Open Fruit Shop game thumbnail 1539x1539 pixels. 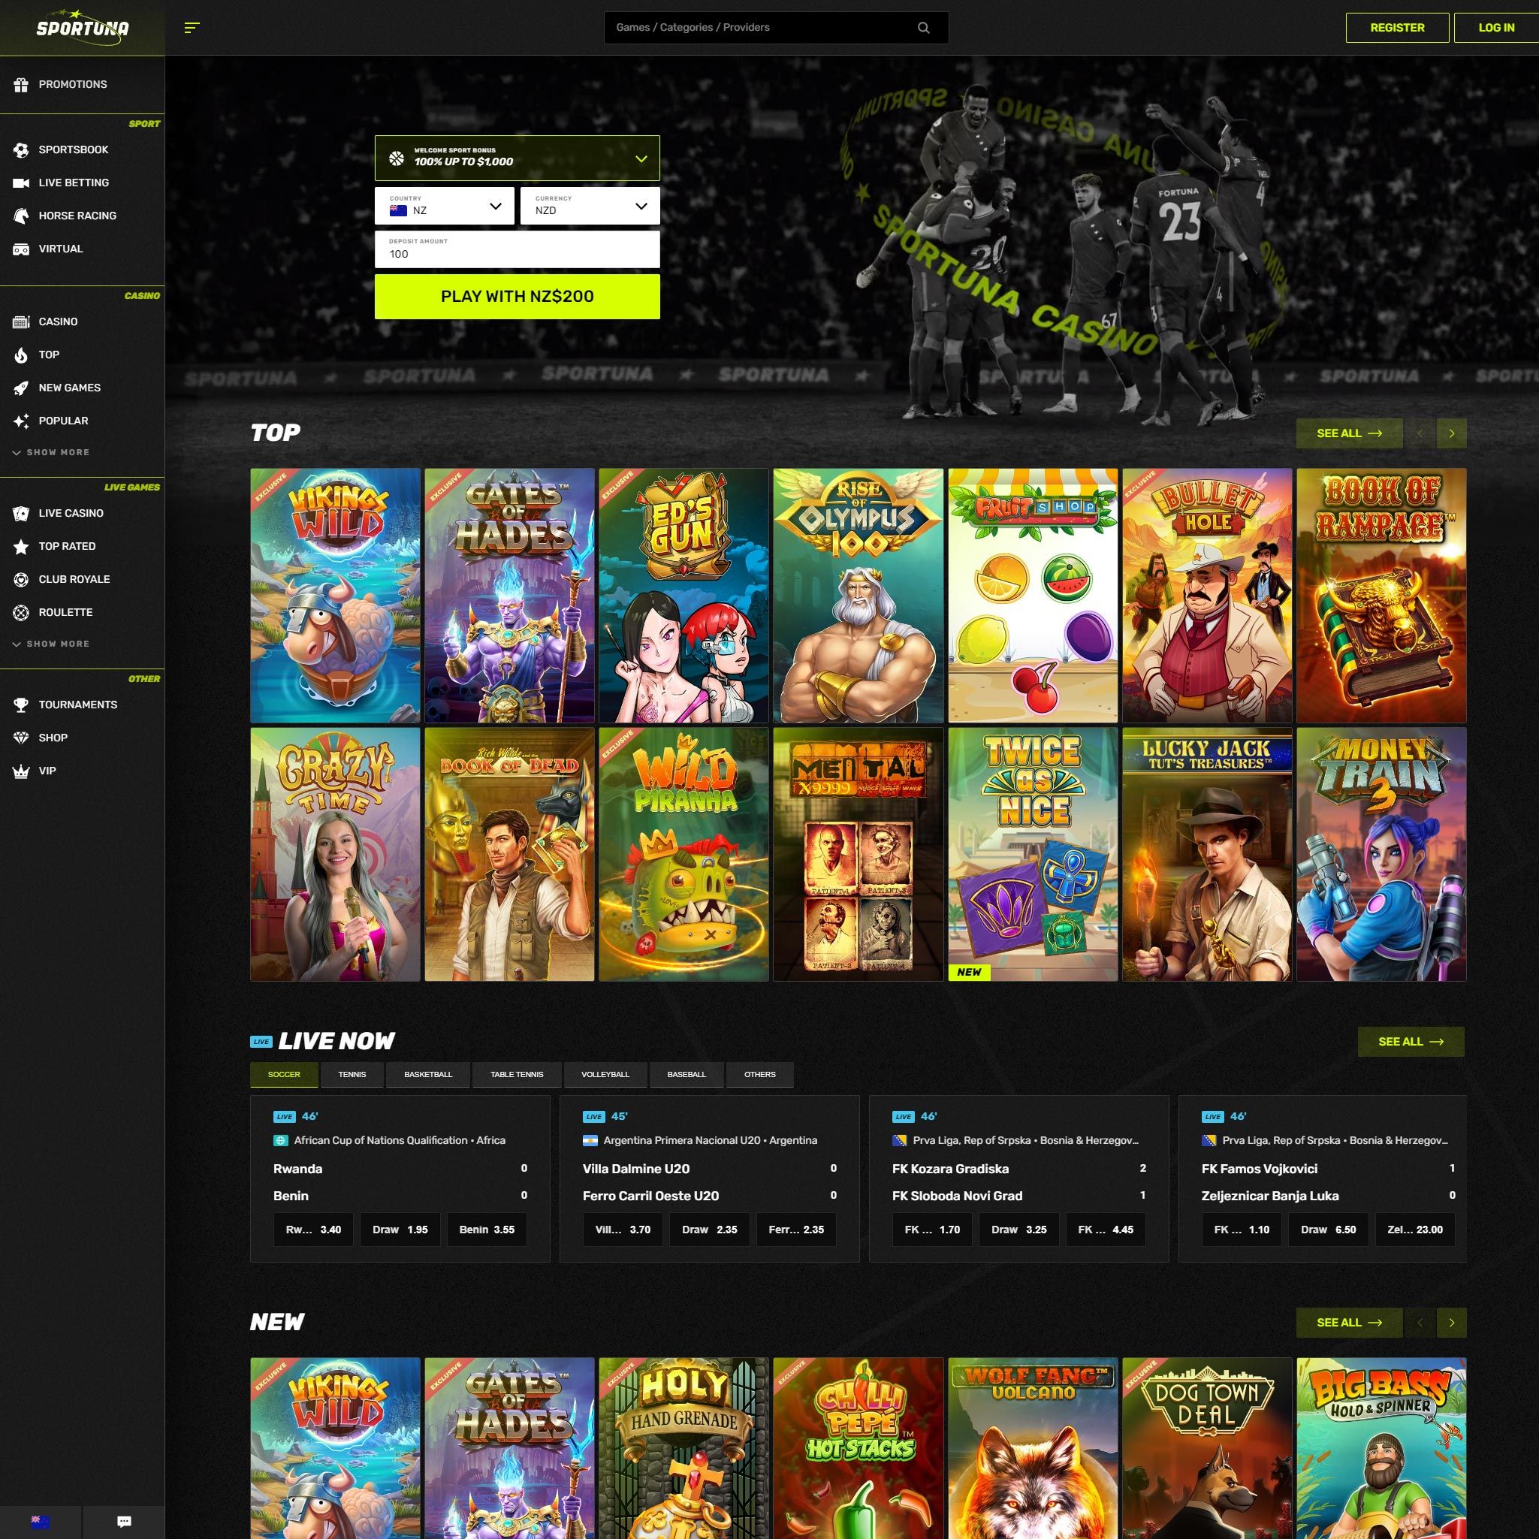(1032, 596)
